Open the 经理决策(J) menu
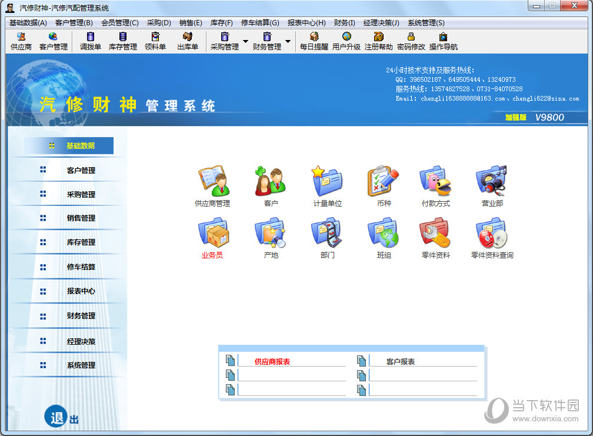This screenshot has width=593, height=436. [x=381, y=23]
